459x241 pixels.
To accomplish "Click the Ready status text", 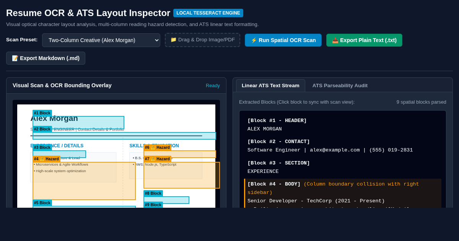I will pyautogui.click(x=213, y=86).
